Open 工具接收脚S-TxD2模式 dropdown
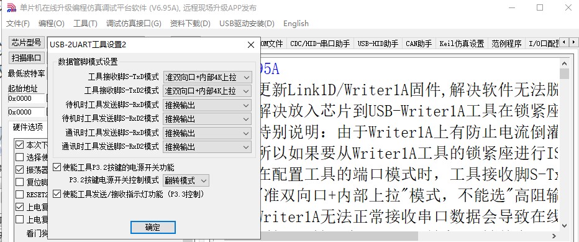 pyautogui.click(x=207, y=91)
